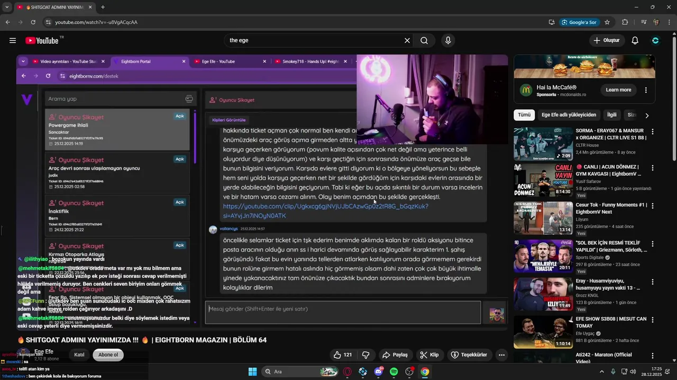Open the Chrome three-dot menu
Image resolution: width=677 pixels, height=380 pixels.
(670, 22)
